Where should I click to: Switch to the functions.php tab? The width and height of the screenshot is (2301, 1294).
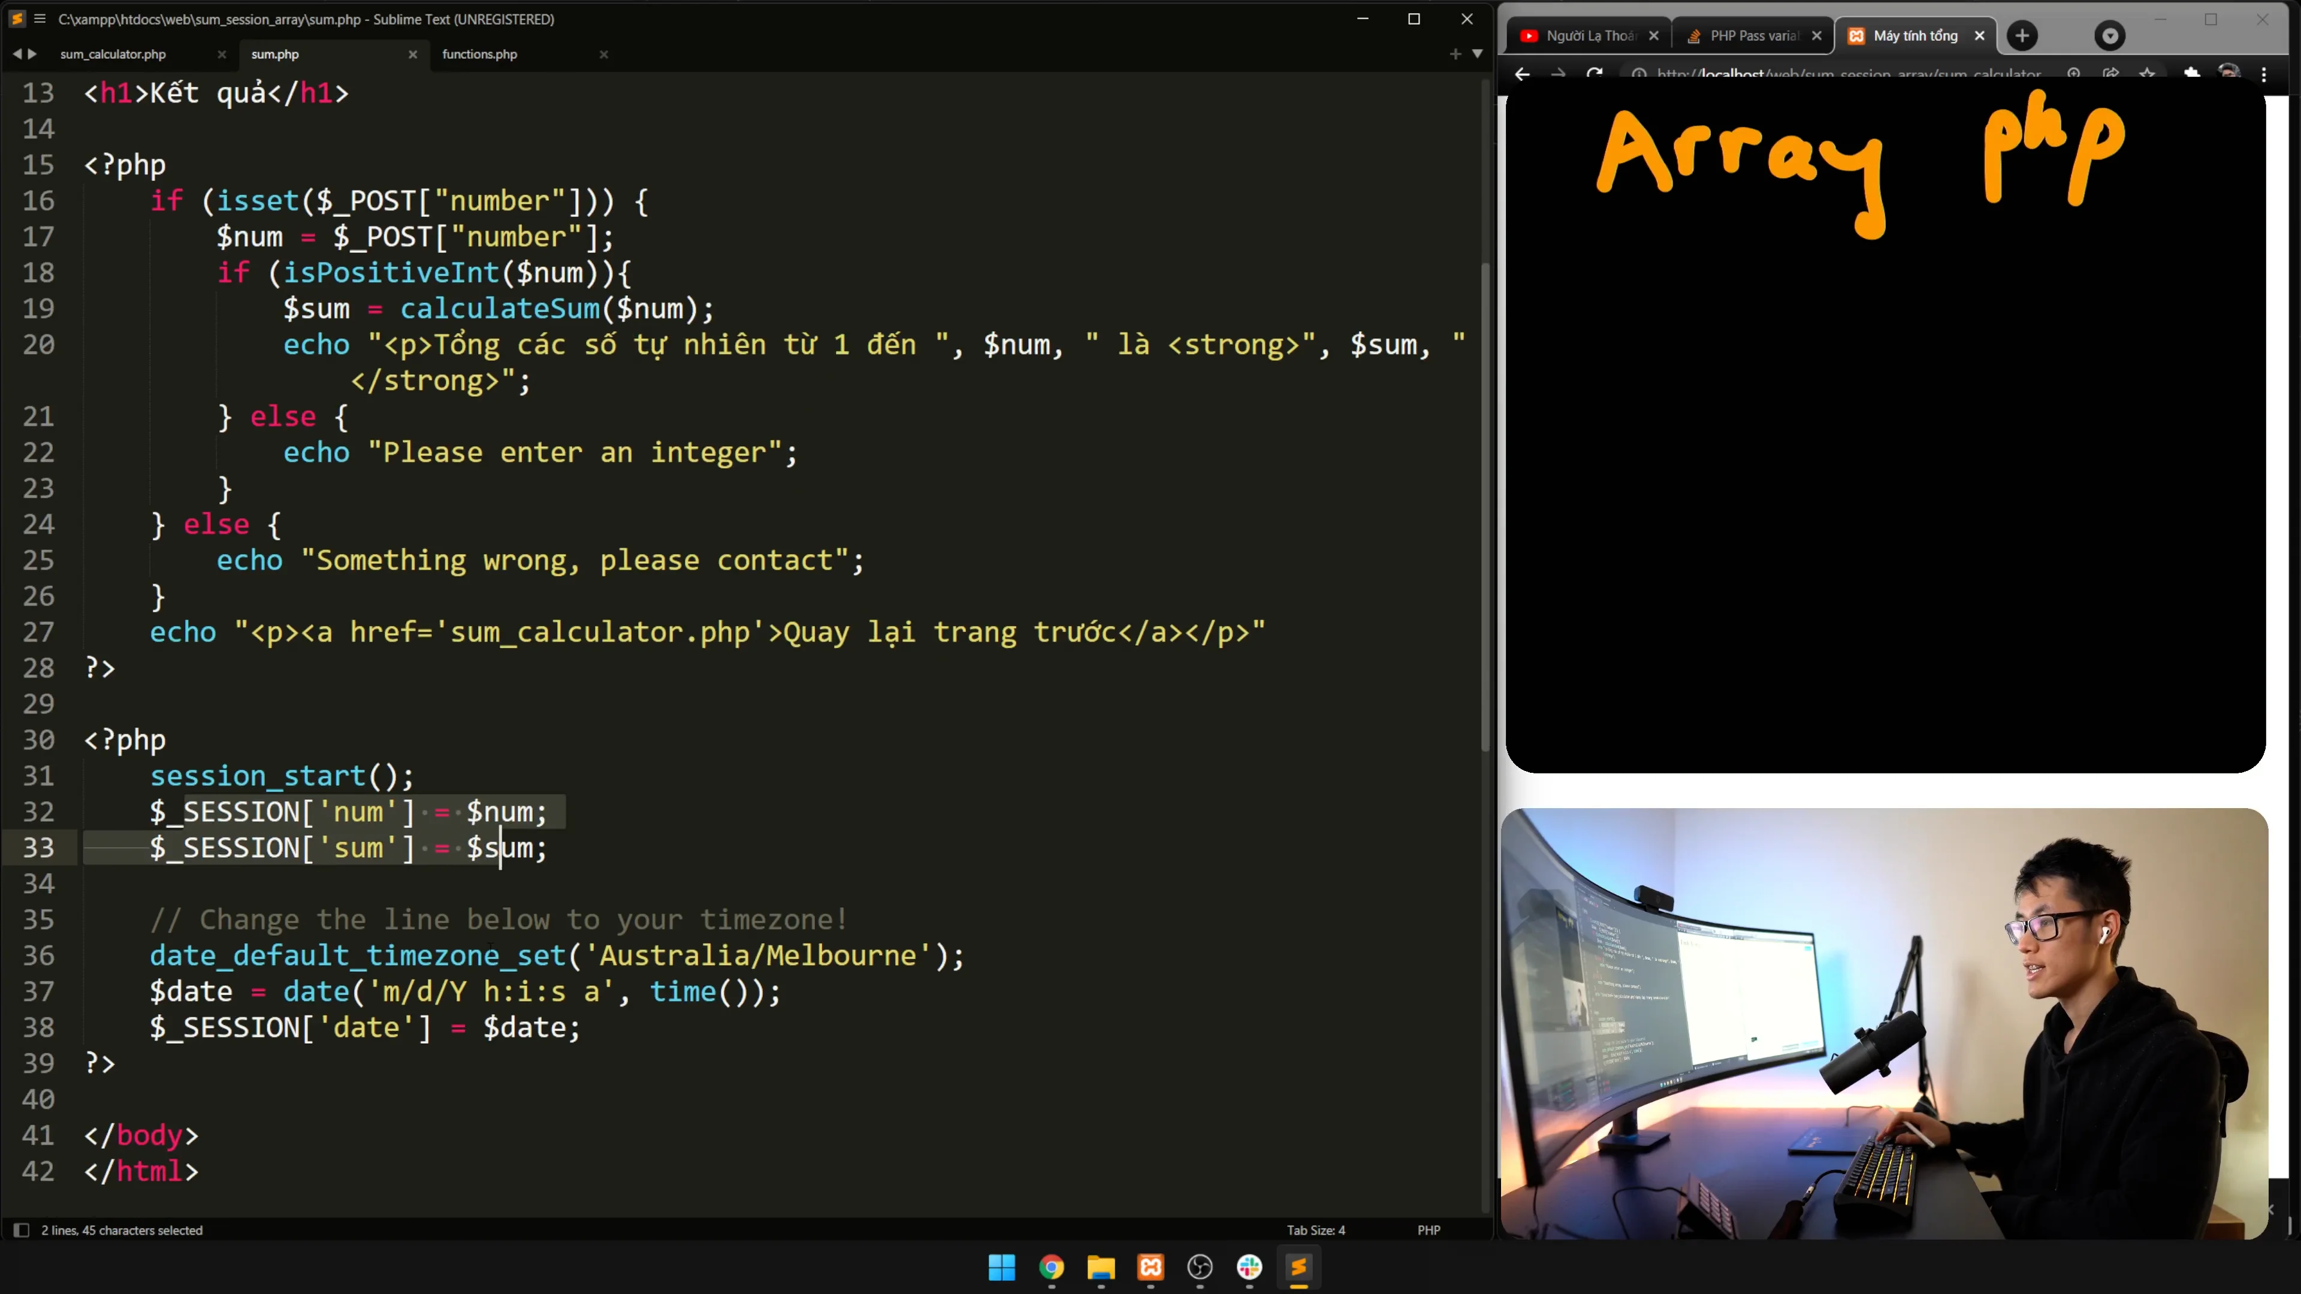pyautogui.click(x=479, y=53)
